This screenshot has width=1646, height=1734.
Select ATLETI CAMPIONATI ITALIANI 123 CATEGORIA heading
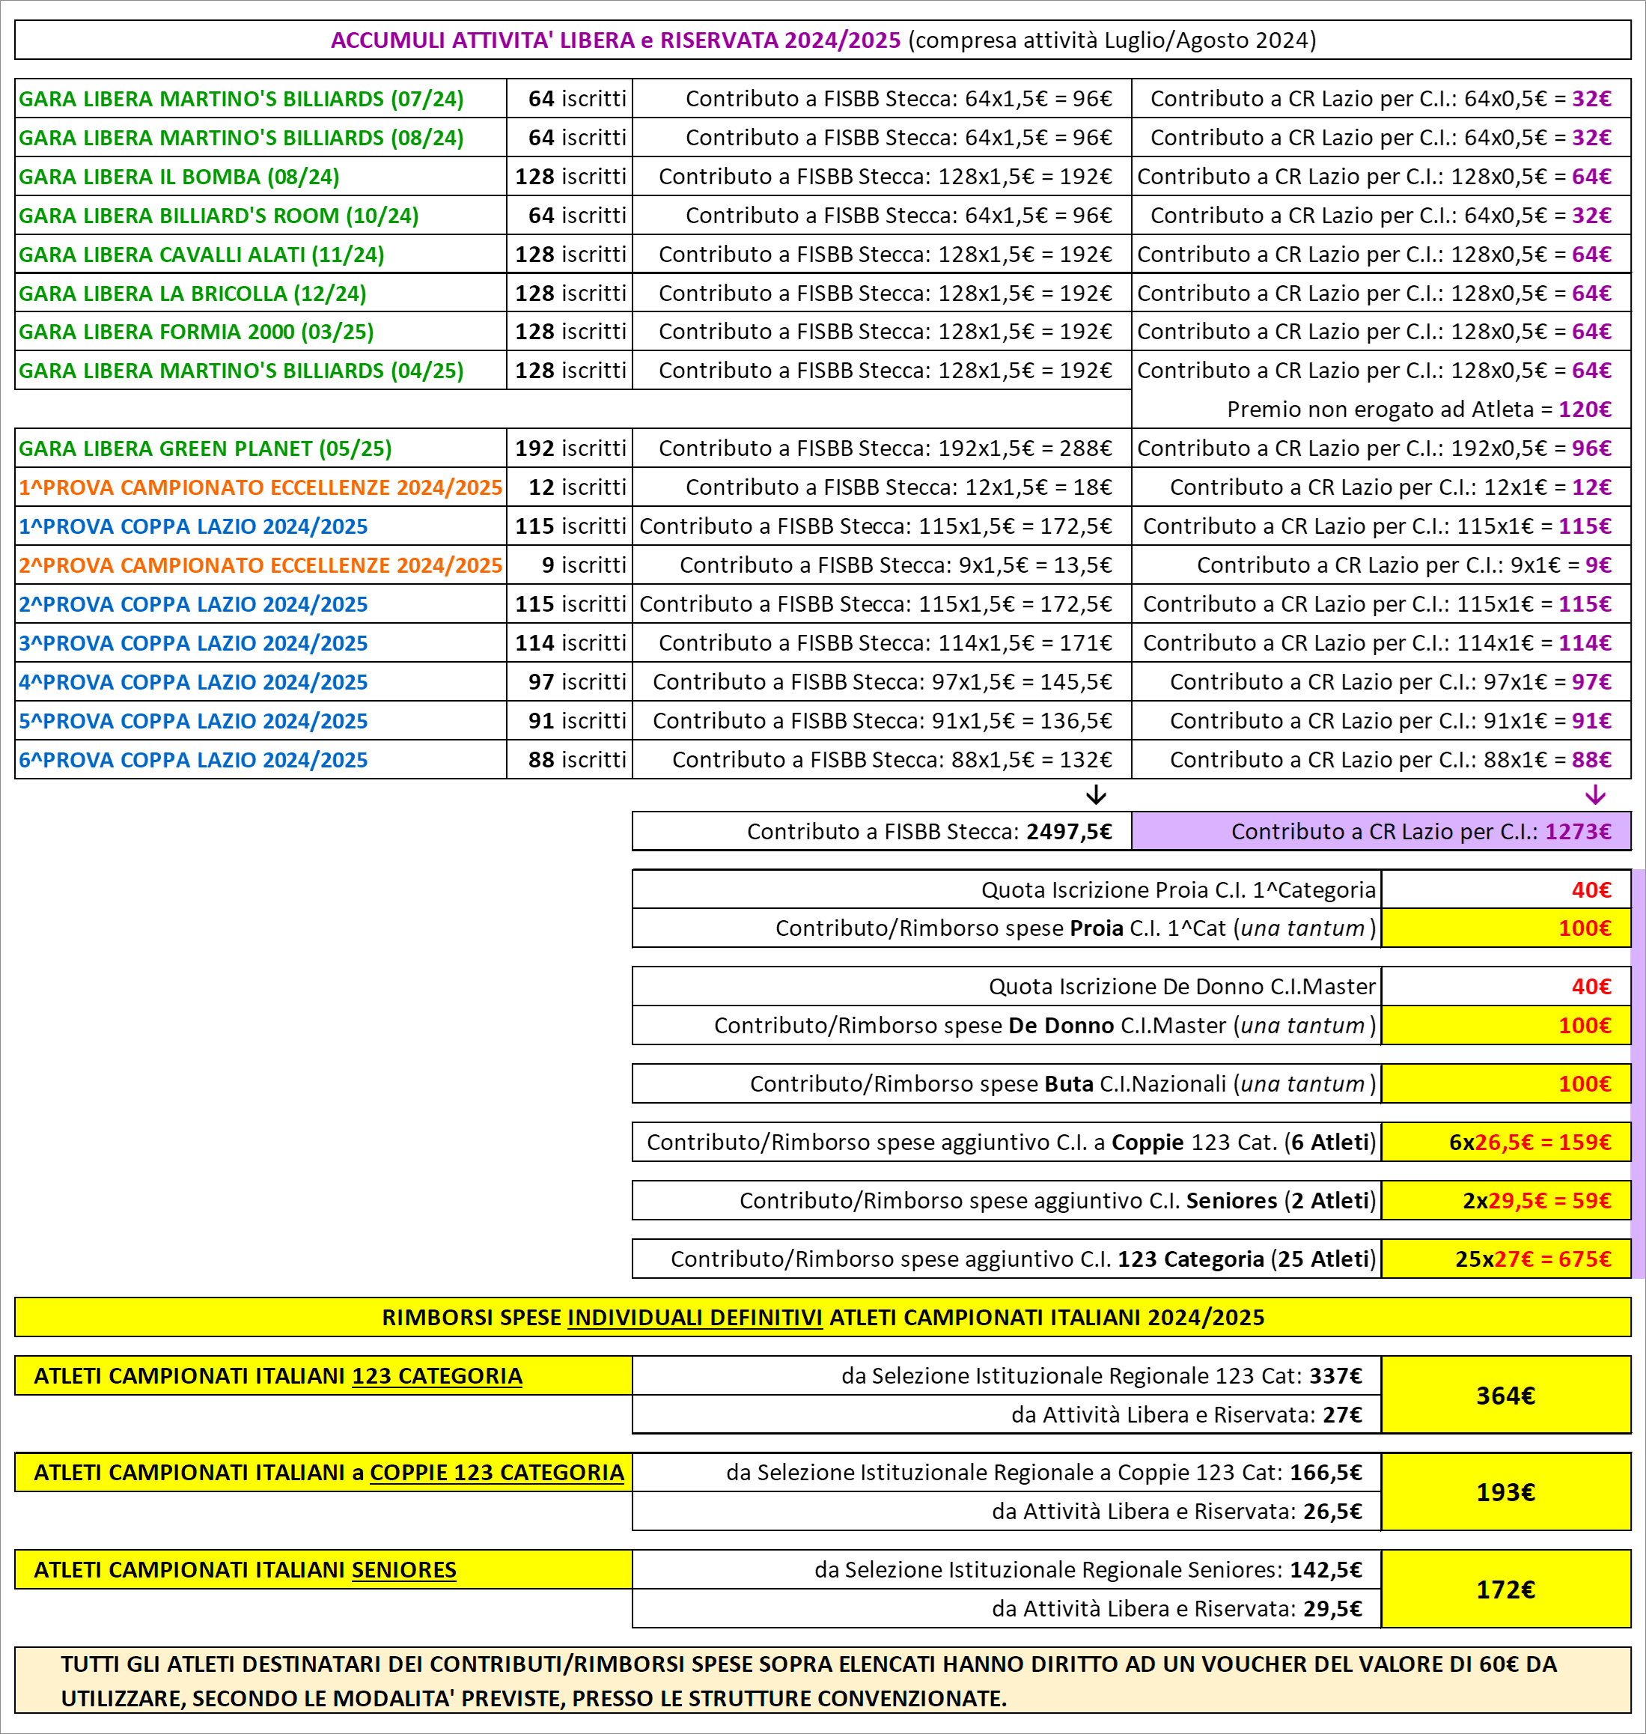tap(324, 1376)
